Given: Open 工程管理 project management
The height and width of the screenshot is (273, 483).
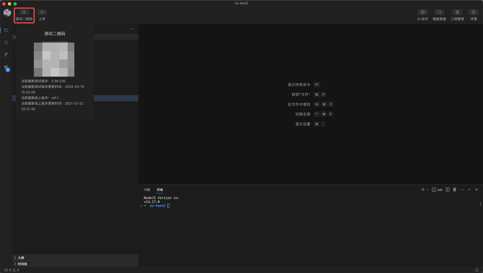Looking at the screenshot, I should pos(457,15).
